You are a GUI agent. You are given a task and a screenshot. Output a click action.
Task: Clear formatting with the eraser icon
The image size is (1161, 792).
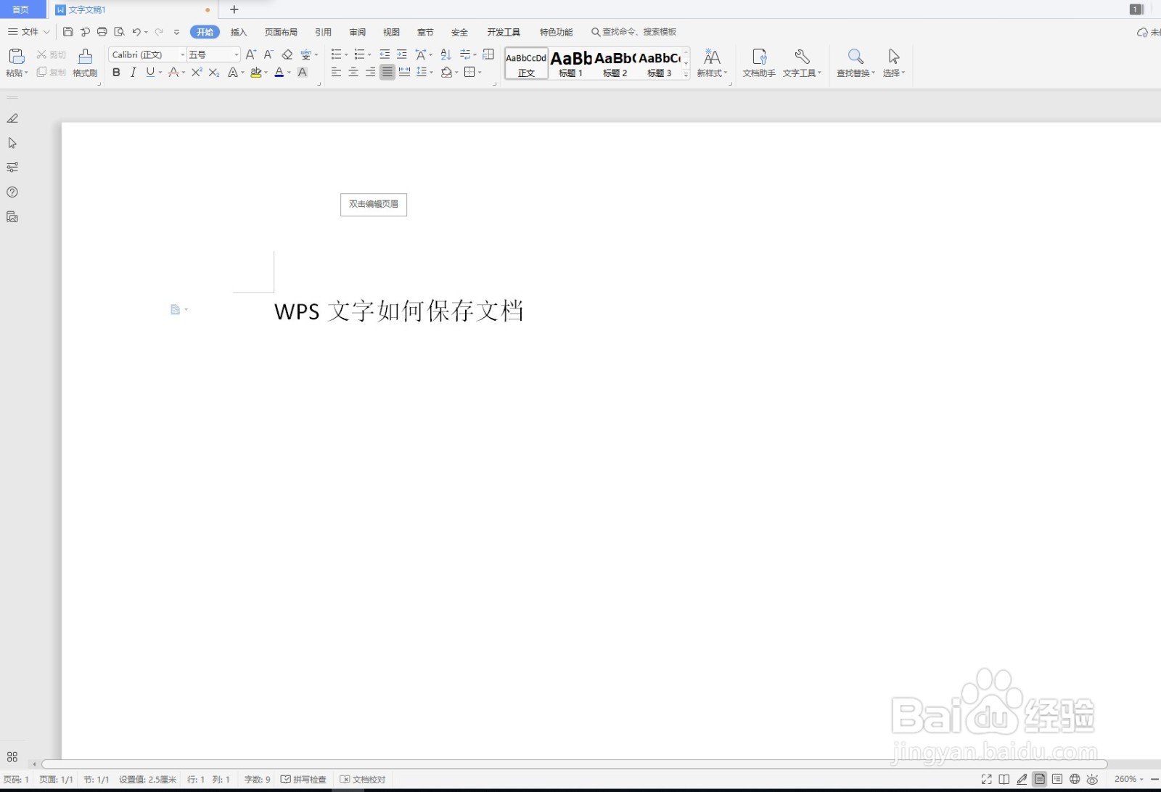287,54
